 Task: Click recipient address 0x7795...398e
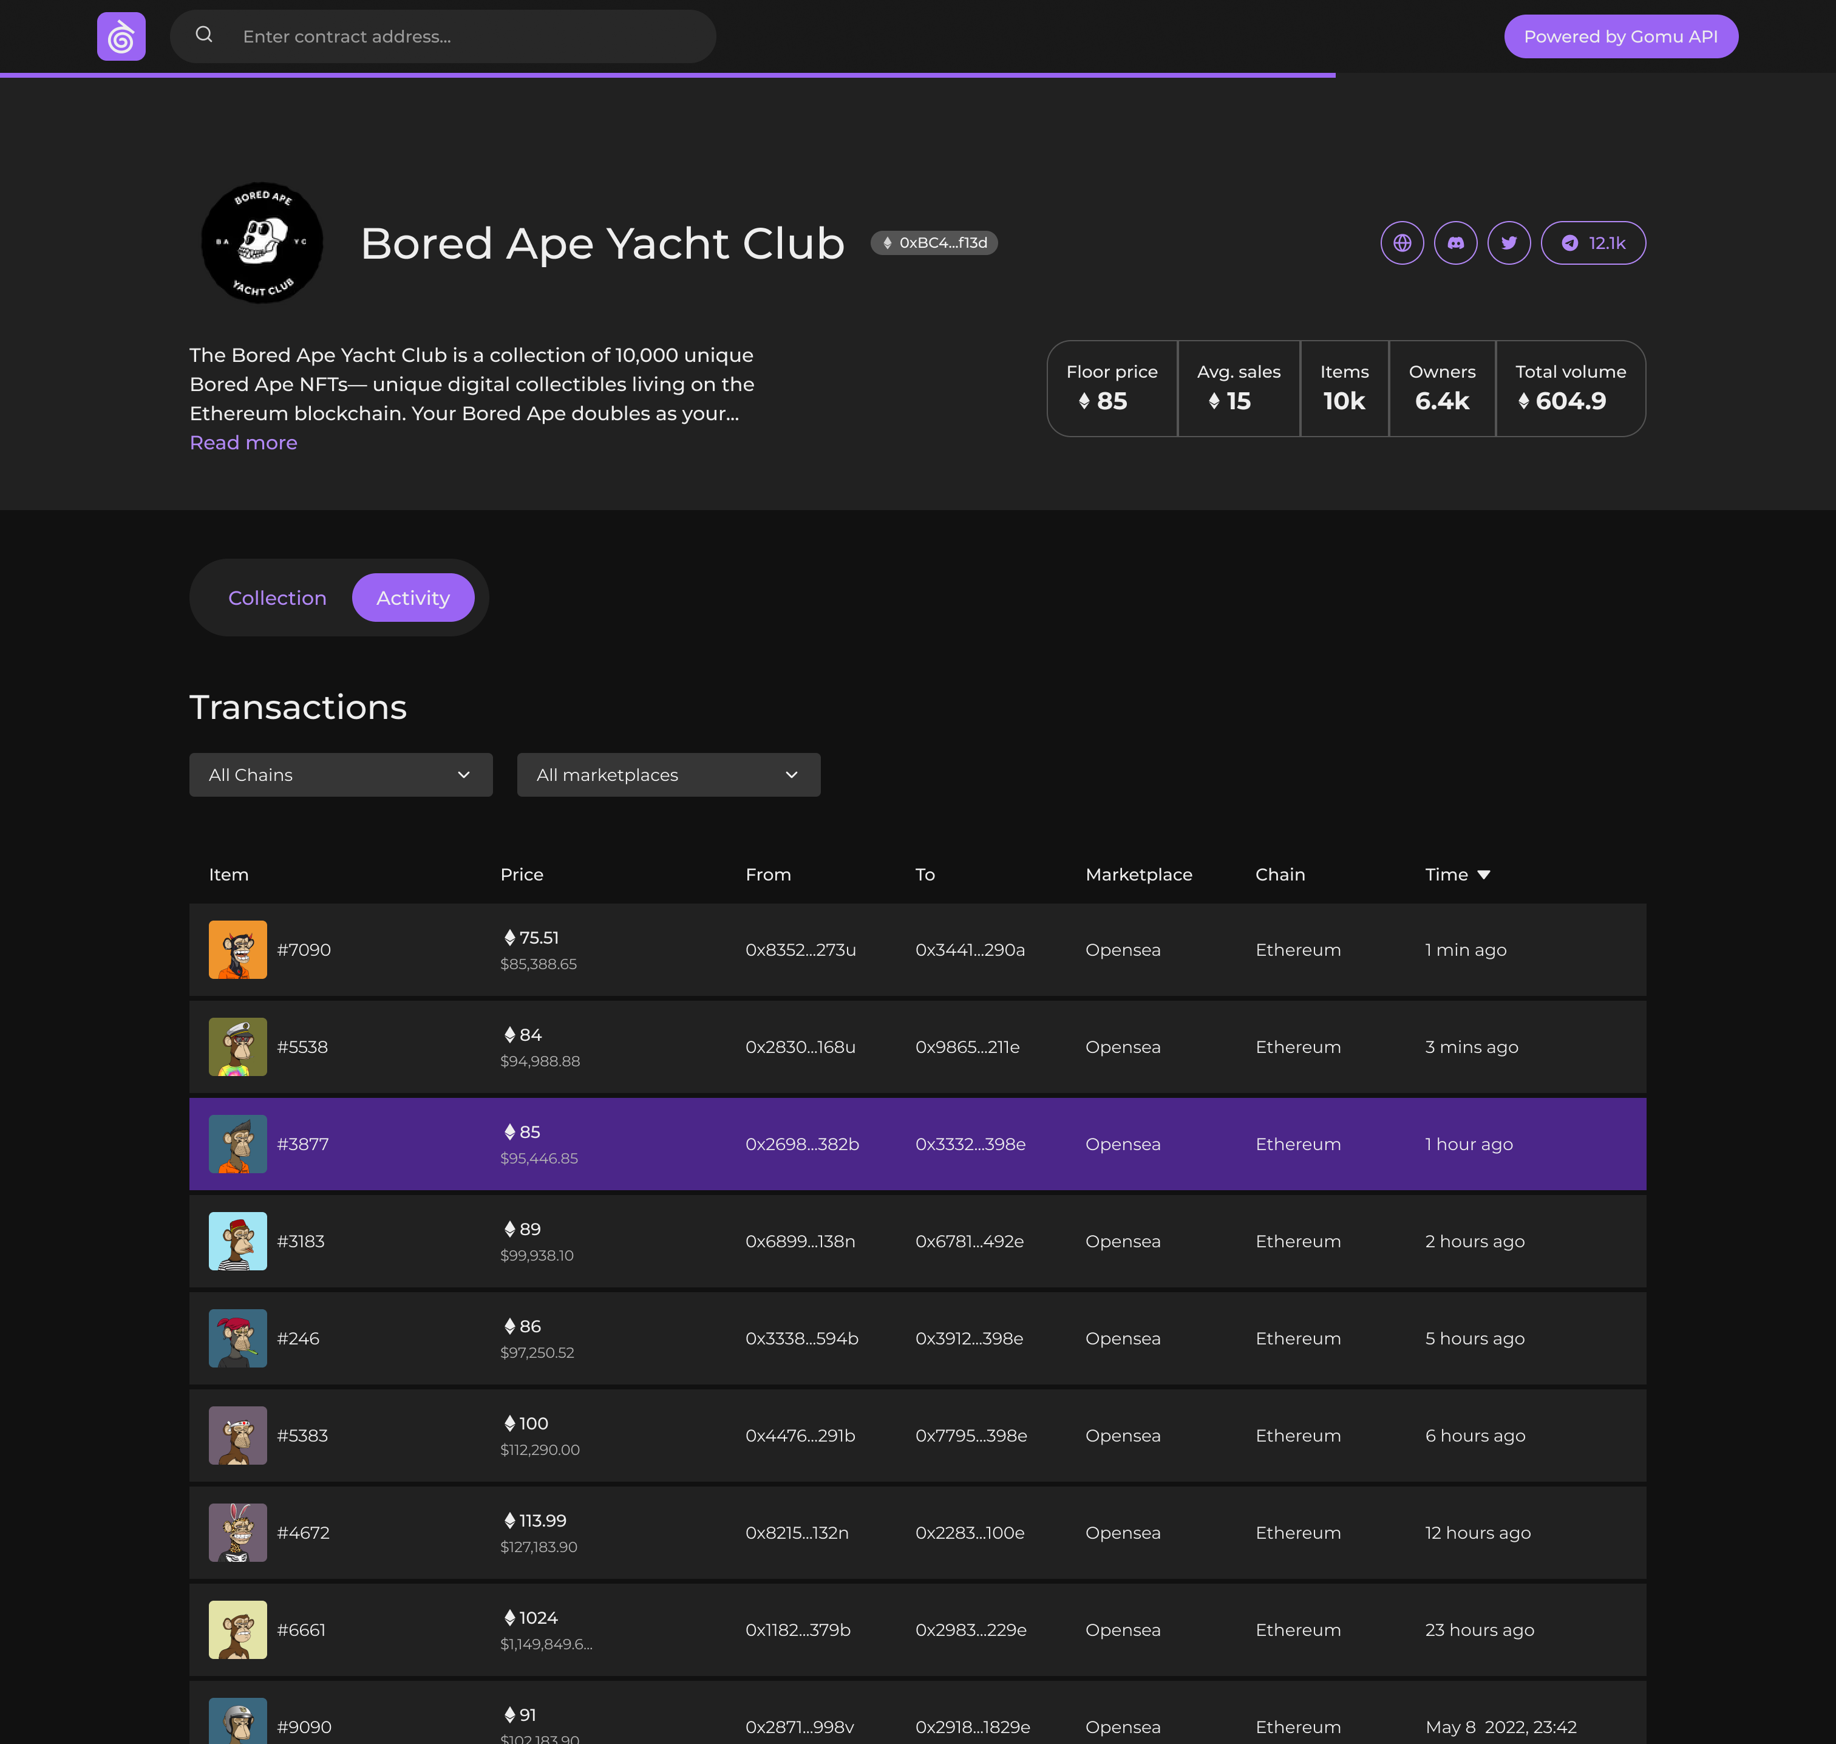971,1436
